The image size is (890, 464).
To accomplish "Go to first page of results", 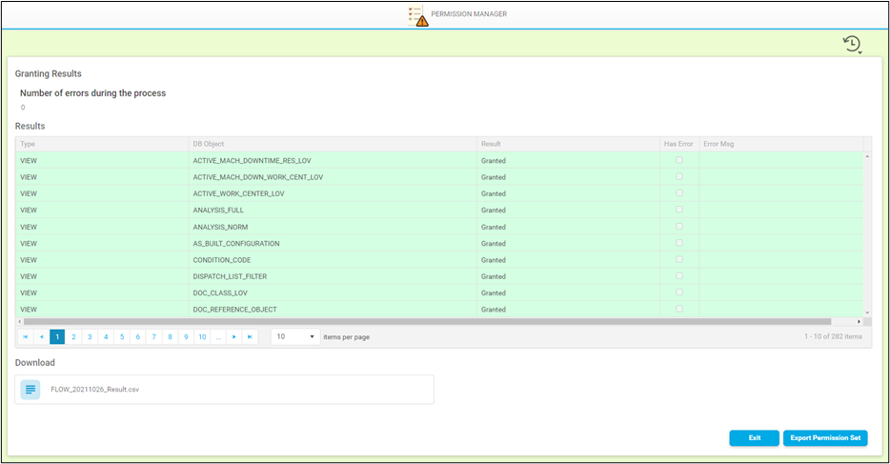I will (25, 336).
